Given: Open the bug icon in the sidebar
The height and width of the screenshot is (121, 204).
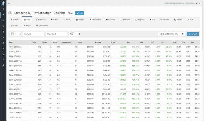Looking at the screenshot, I should pyautogui.click(x=3, y=54).
